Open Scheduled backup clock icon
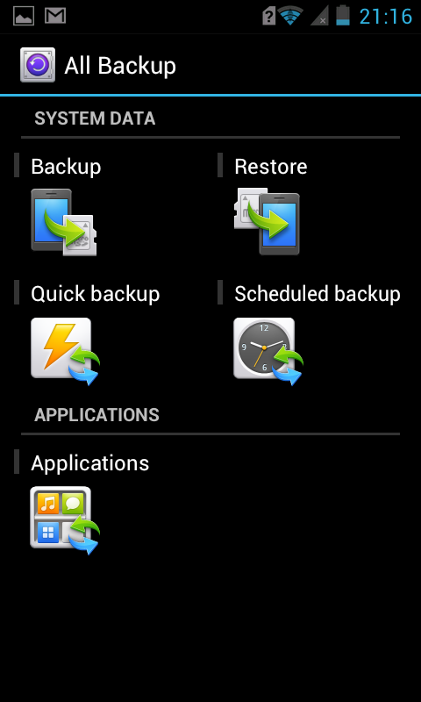The width and height of the screenshot is (421, 702). coord(268,351)
